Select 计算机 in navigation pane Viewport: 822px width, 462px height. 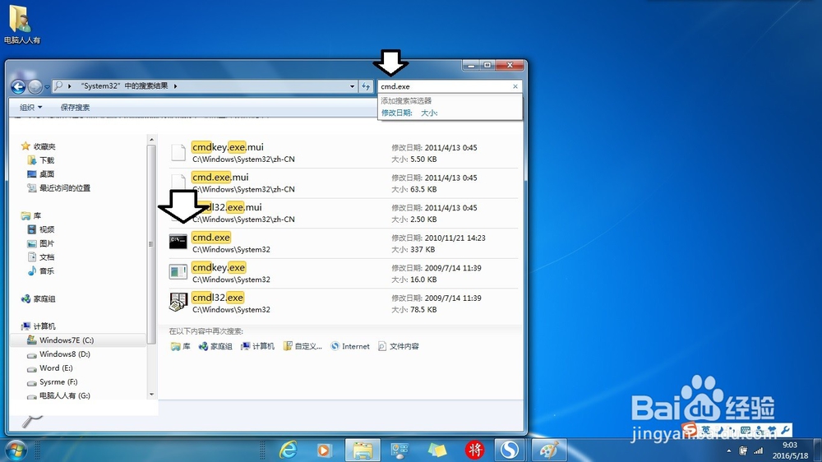click(x=44, y=326)
